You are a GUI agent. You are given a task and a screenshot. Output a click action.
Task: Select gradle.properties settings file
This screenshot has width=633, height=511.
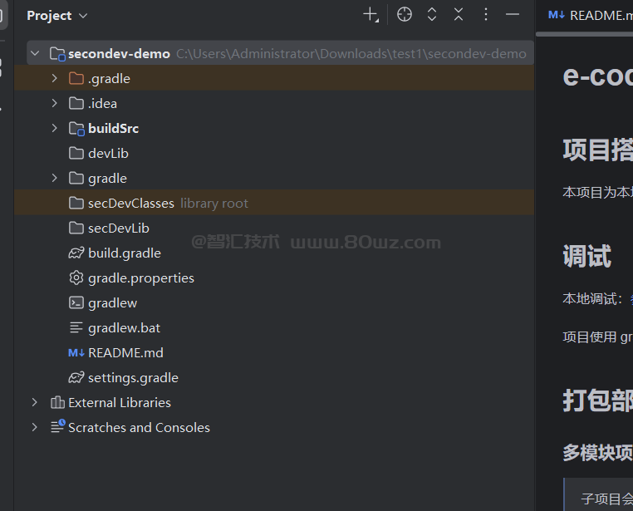pos(140,278)
